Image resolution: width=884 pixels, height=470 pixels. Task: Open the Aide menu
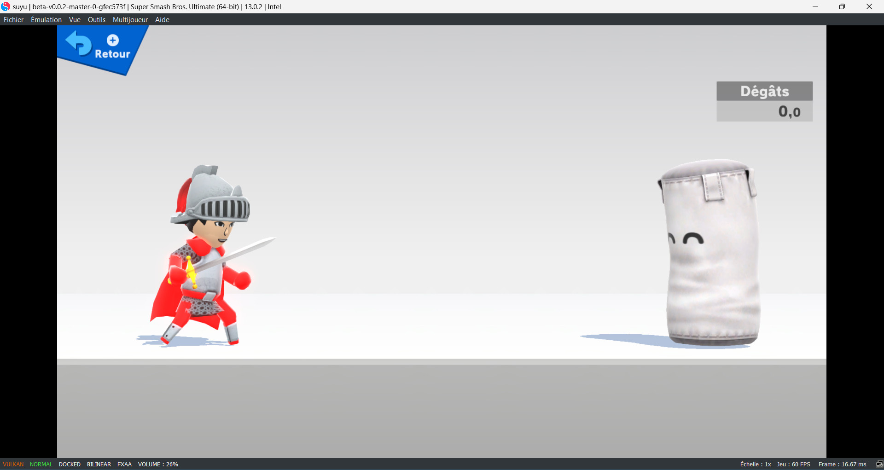162,20
